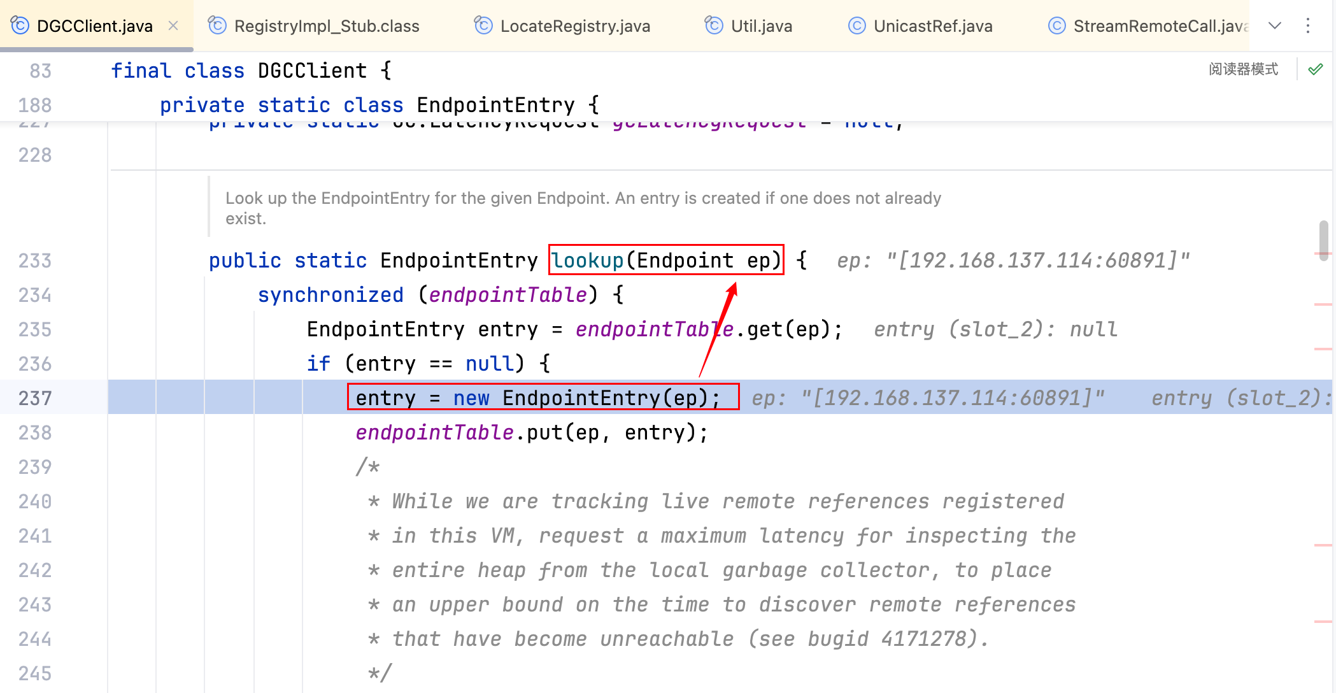Click the green inspection checkmark icon
Viewport: 1336px width, 693px height.
click(1316, 69)
